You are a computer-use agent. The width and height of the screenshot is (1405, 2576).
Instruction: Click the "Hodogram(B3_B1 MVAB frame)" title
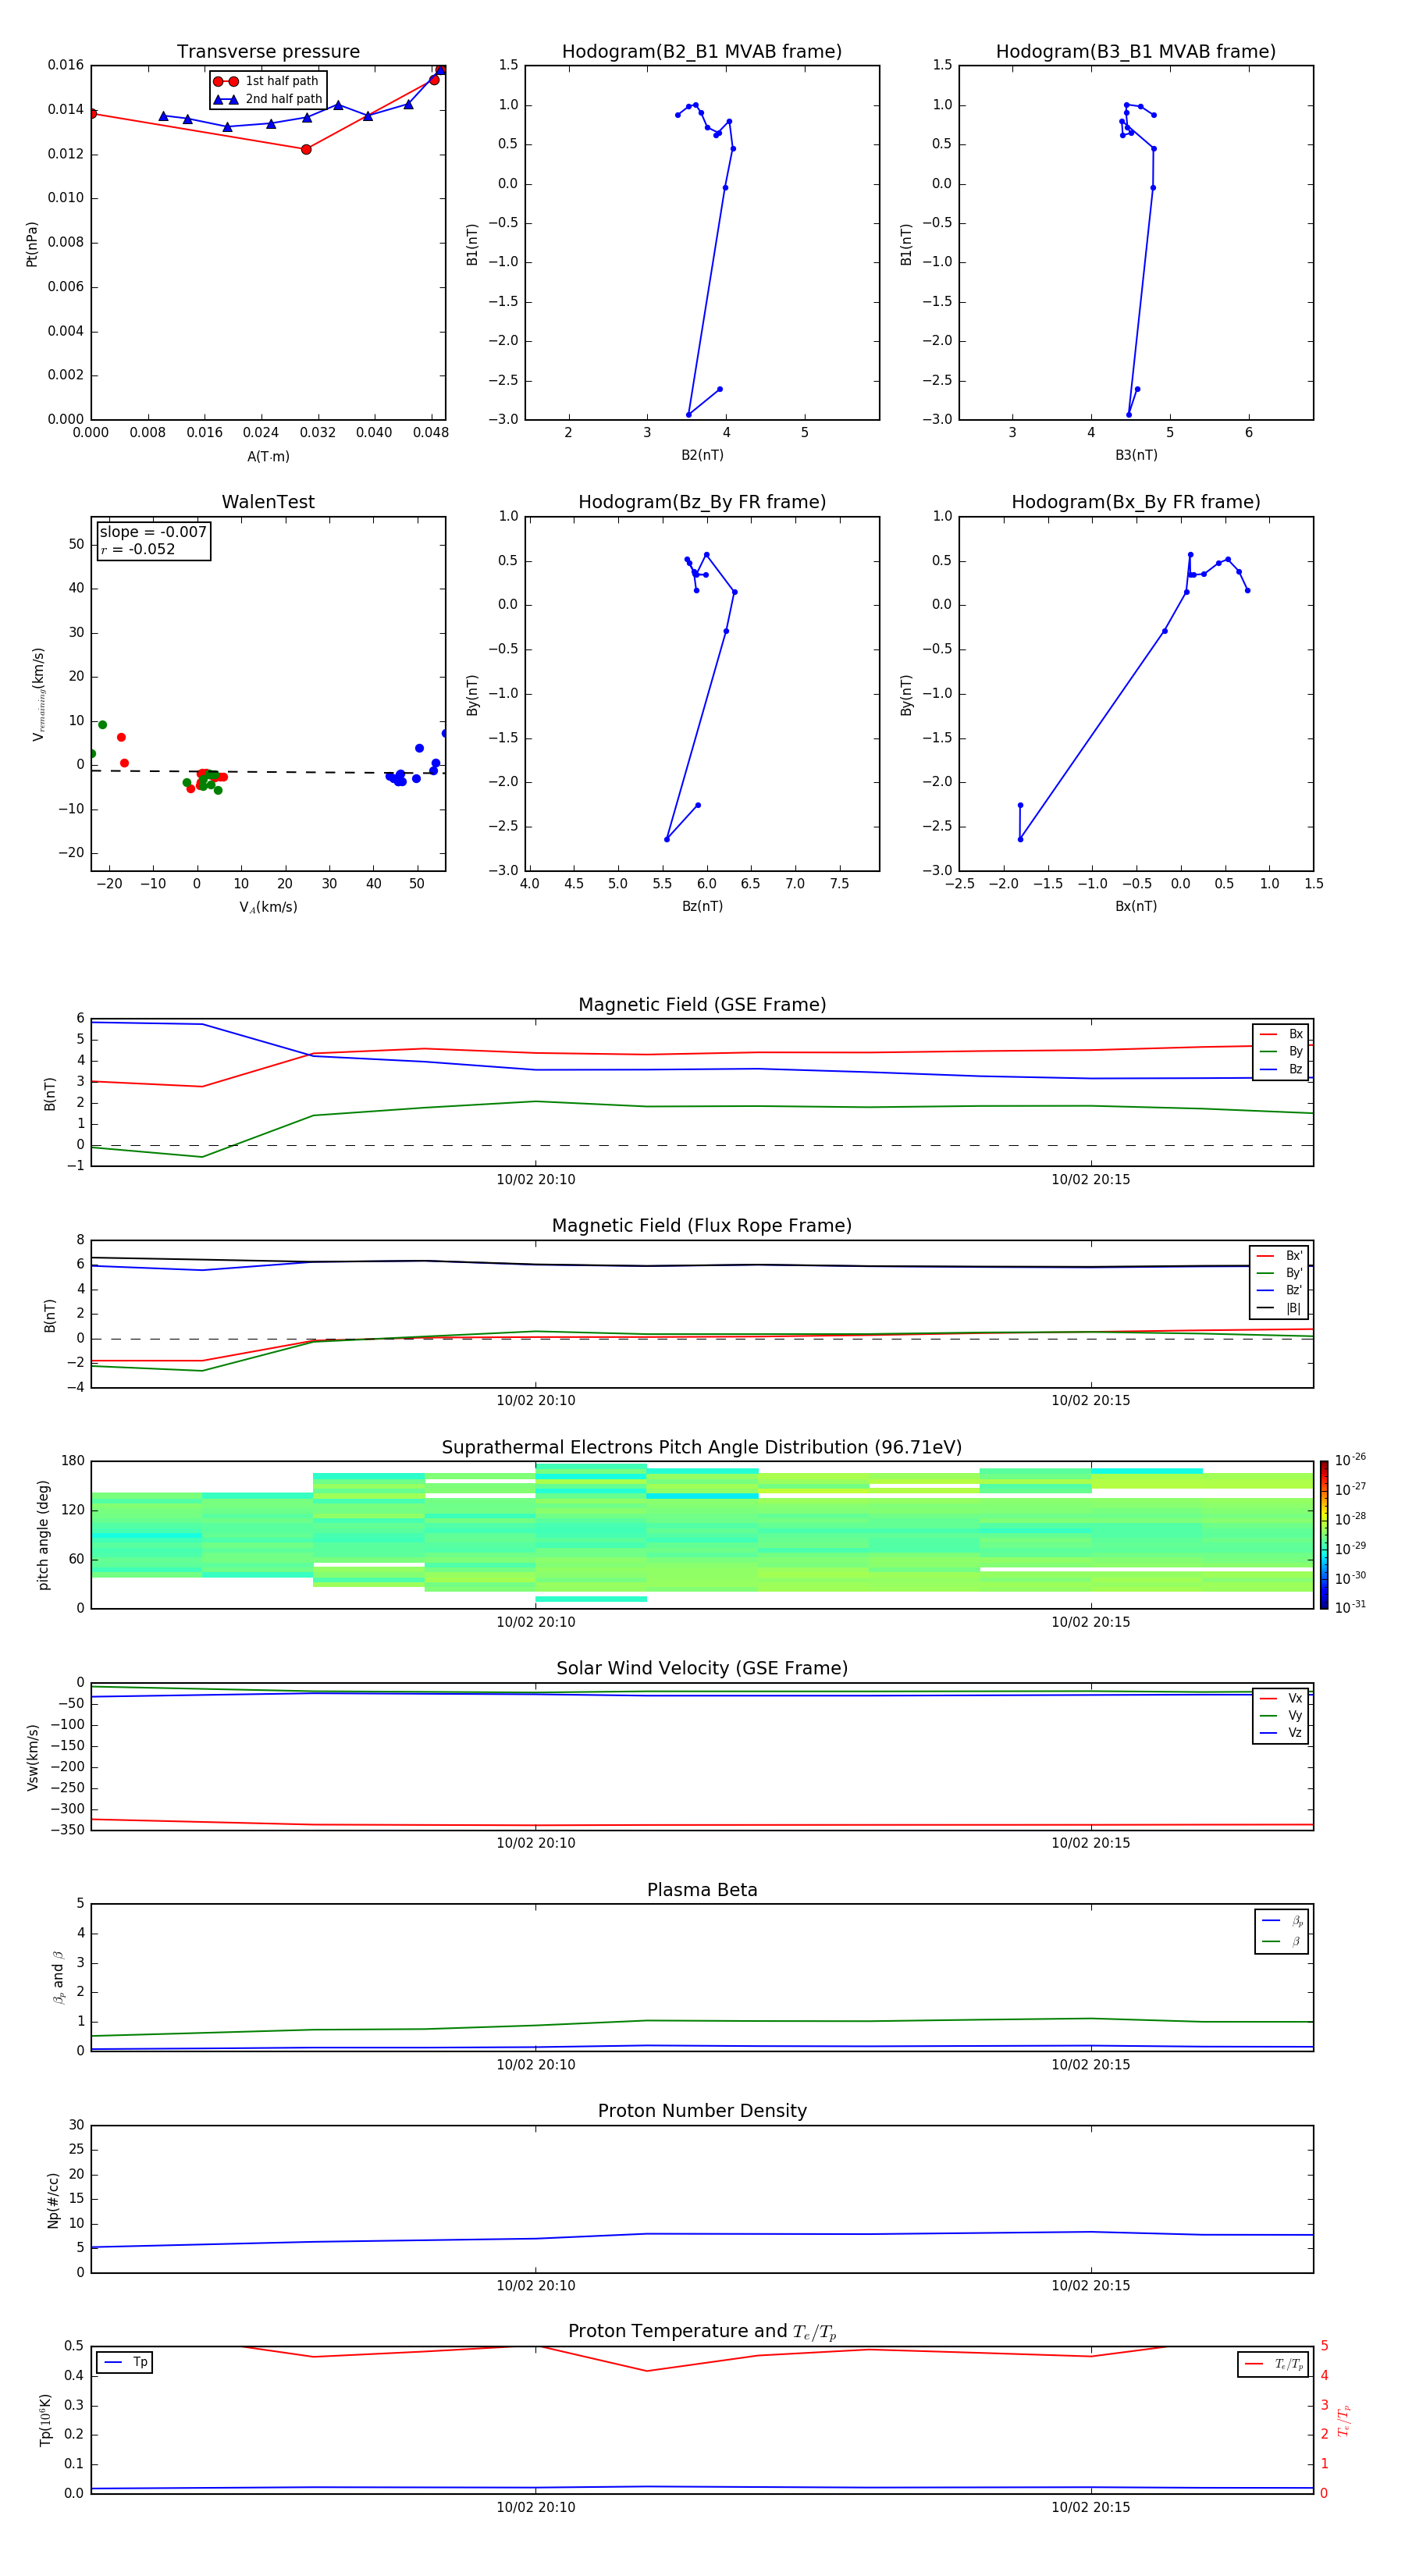[x=1136, y=52]
